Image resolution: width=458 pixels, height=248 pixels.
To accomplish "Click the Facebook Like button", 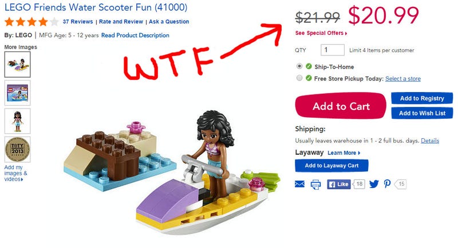I will [339, 184].
